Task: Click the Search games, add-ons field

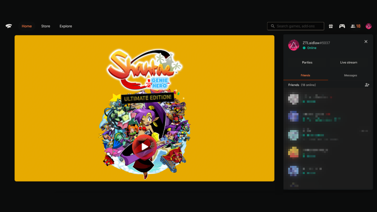Action: click(x=296, y=26)
